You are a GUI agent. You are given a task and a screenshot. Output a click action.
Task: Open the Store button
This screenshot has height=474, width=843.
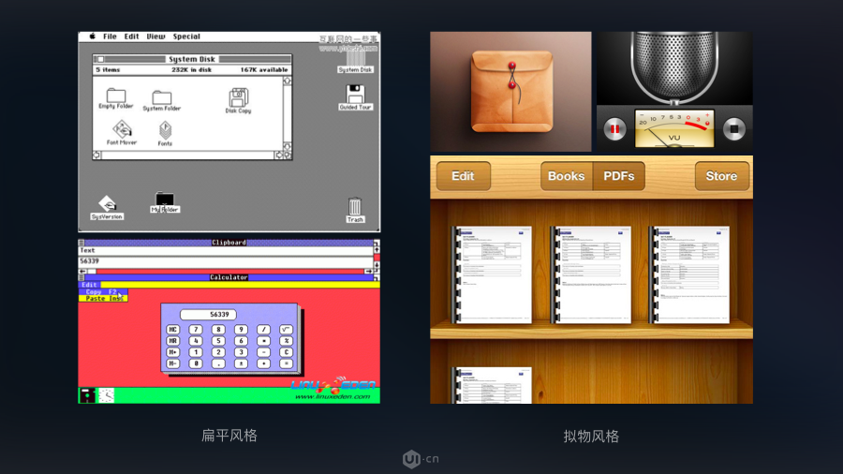click(721, 176)
